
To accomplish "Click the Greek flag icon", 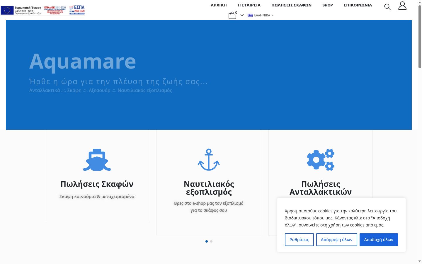I will 250,16.
